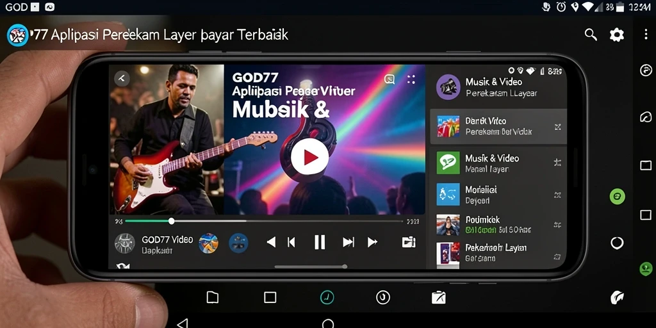The image size is (656, 328).
Task: Toggle star on green Musik & Video row
Action: (x=557, y=163)
